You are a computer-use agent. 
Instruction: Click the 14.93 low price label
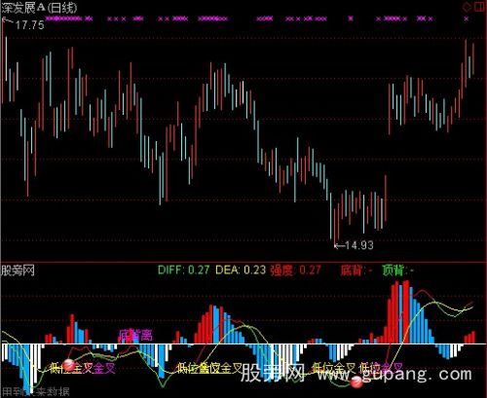[359, 245]
